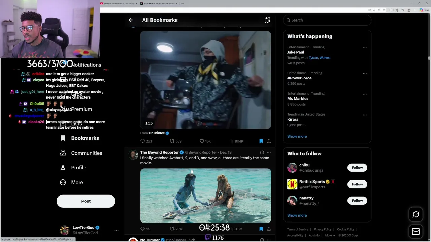Open the Accessibility footer link
Image resolution: width=431 pixels, height=242 pixels.
point(295,235)
